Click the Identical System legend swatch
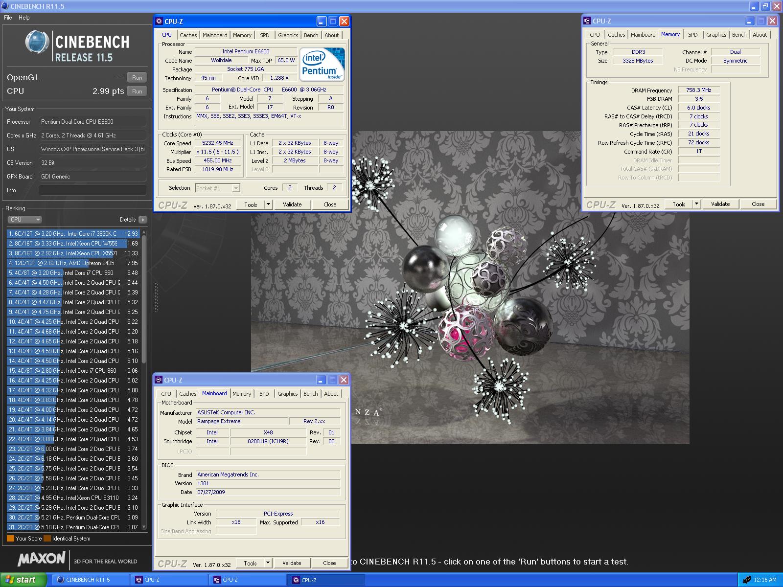 (47, 539)
